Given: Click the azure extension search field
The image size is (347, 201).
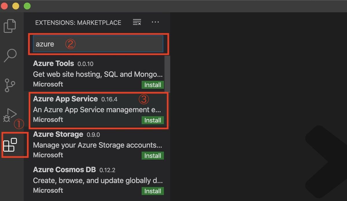Looking at the screenshot, I should (98, 44).
